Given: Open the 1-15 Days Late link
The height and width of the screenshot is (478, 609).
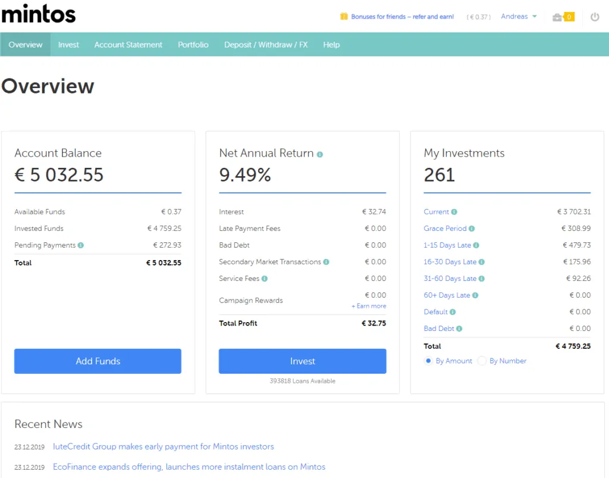Looking at the screenshot, I should 447,245.
